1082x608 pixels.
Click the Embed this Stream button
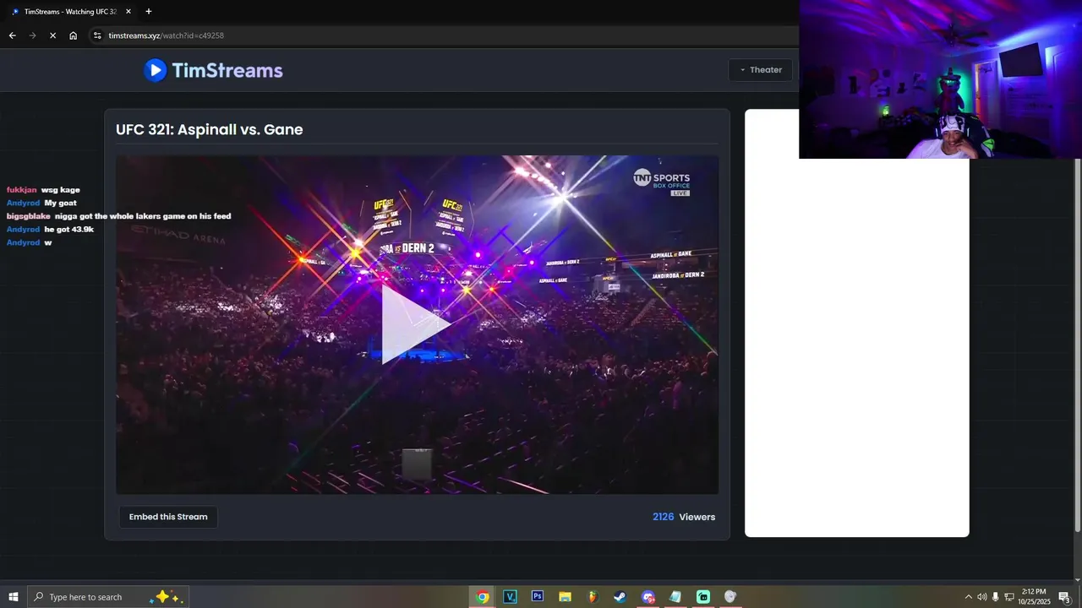point(168,517)
